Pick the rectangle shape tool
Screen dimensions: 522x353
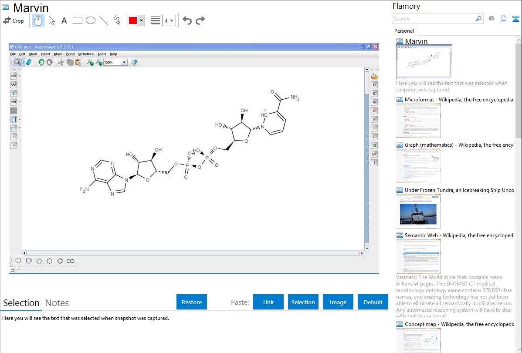(x=77, y=20)
